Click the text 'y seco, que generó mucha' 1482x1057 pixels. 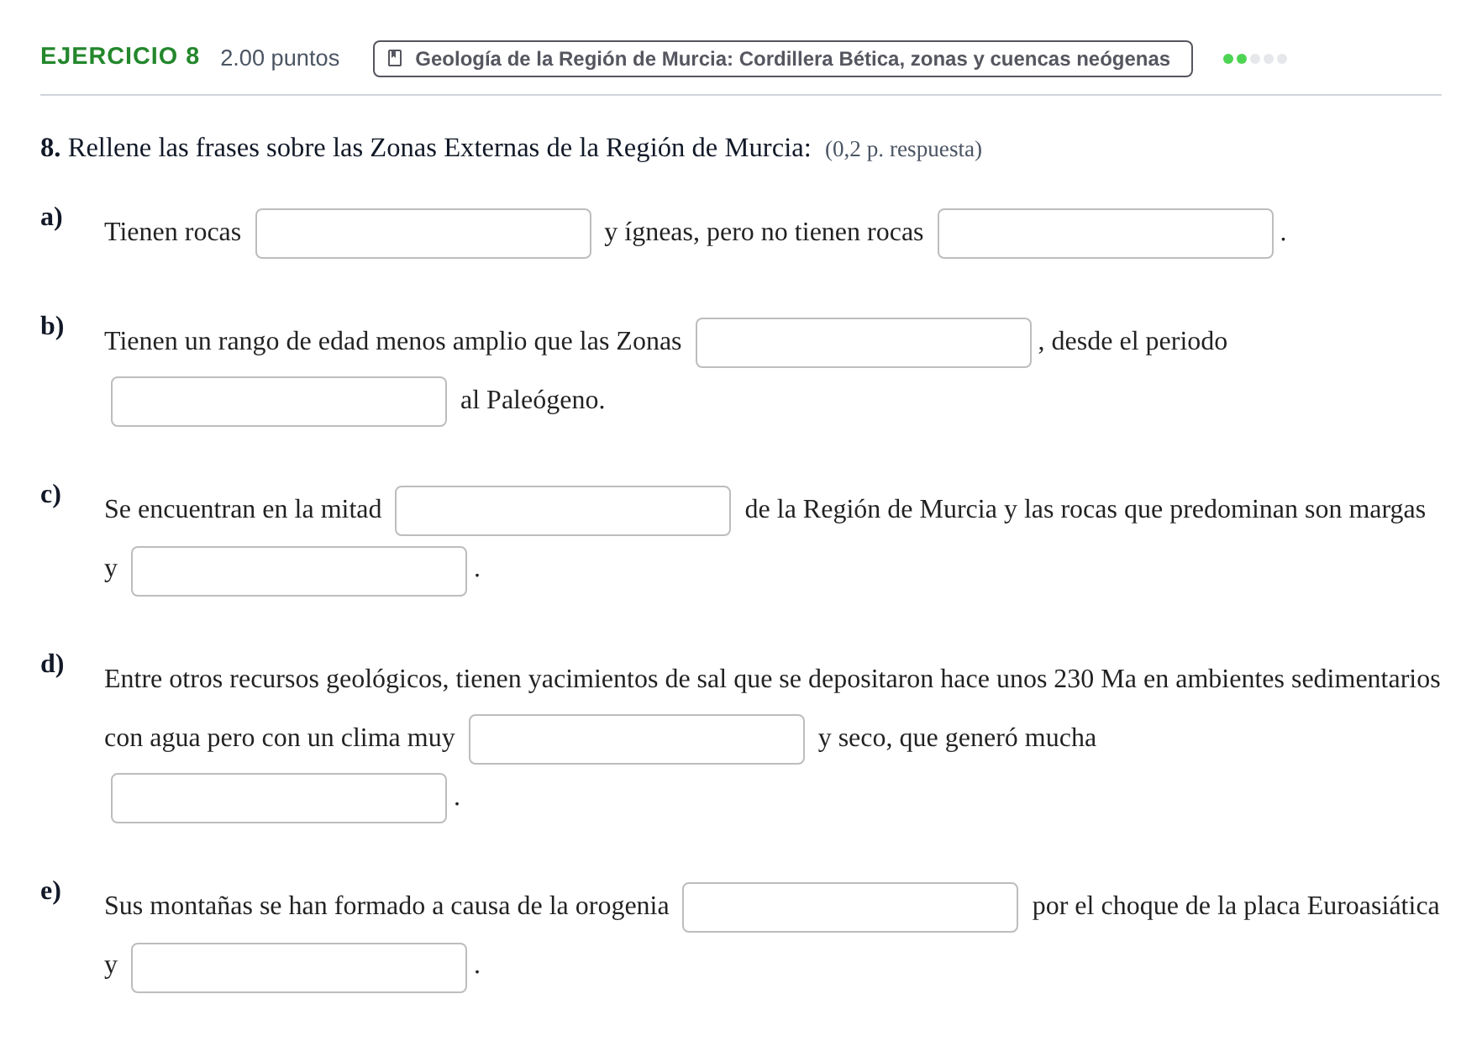[x=957, y=738]
